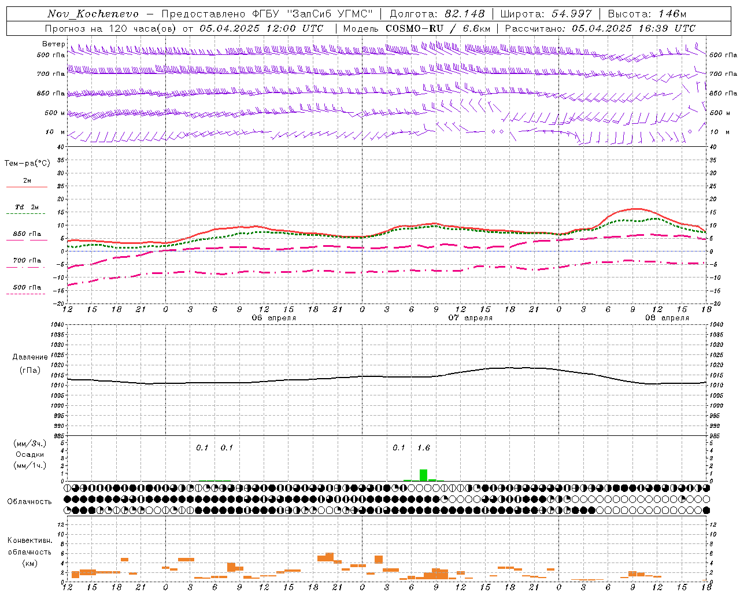Image resolution: width=740 pixels, height=592 pixels.
Task: Click the (км) convective cloud unit label
Action: coord(29,563)
